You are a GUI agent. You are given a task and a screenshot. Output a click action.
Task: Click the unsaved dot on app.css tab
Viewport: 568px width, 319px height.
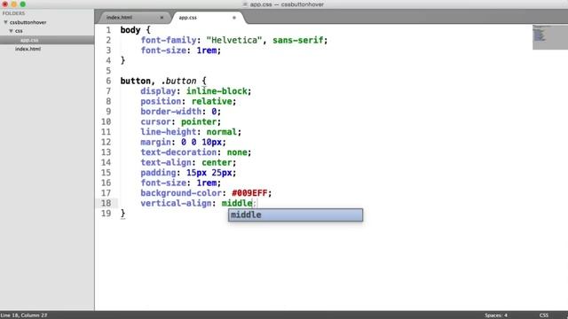234,18
